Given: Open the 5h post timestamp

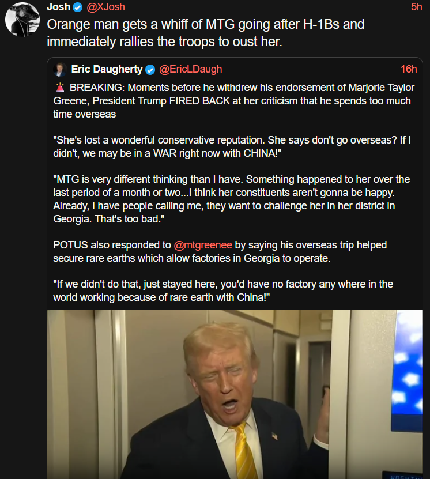Looking at the screenshot, I should pyautogui.click(x=417, y=7).
